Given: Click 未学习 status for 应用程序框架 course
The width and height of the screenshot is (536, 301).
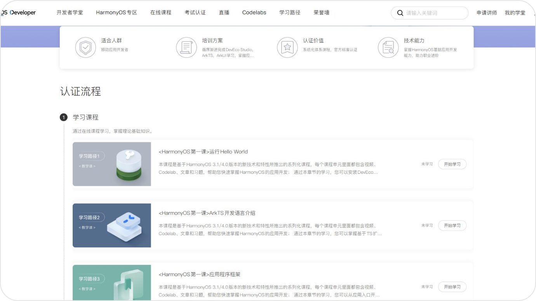Looking at the screenshot, I should pyautogui.click(x=427, y=287).
